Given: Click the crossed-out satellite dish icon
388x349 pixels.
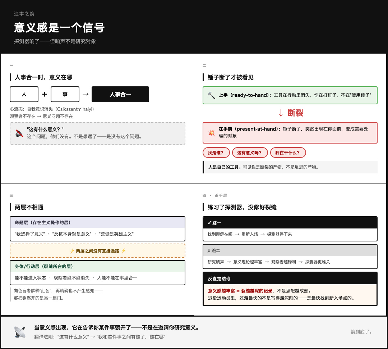Looking at the screenshot, I should (x=19, y=133).
